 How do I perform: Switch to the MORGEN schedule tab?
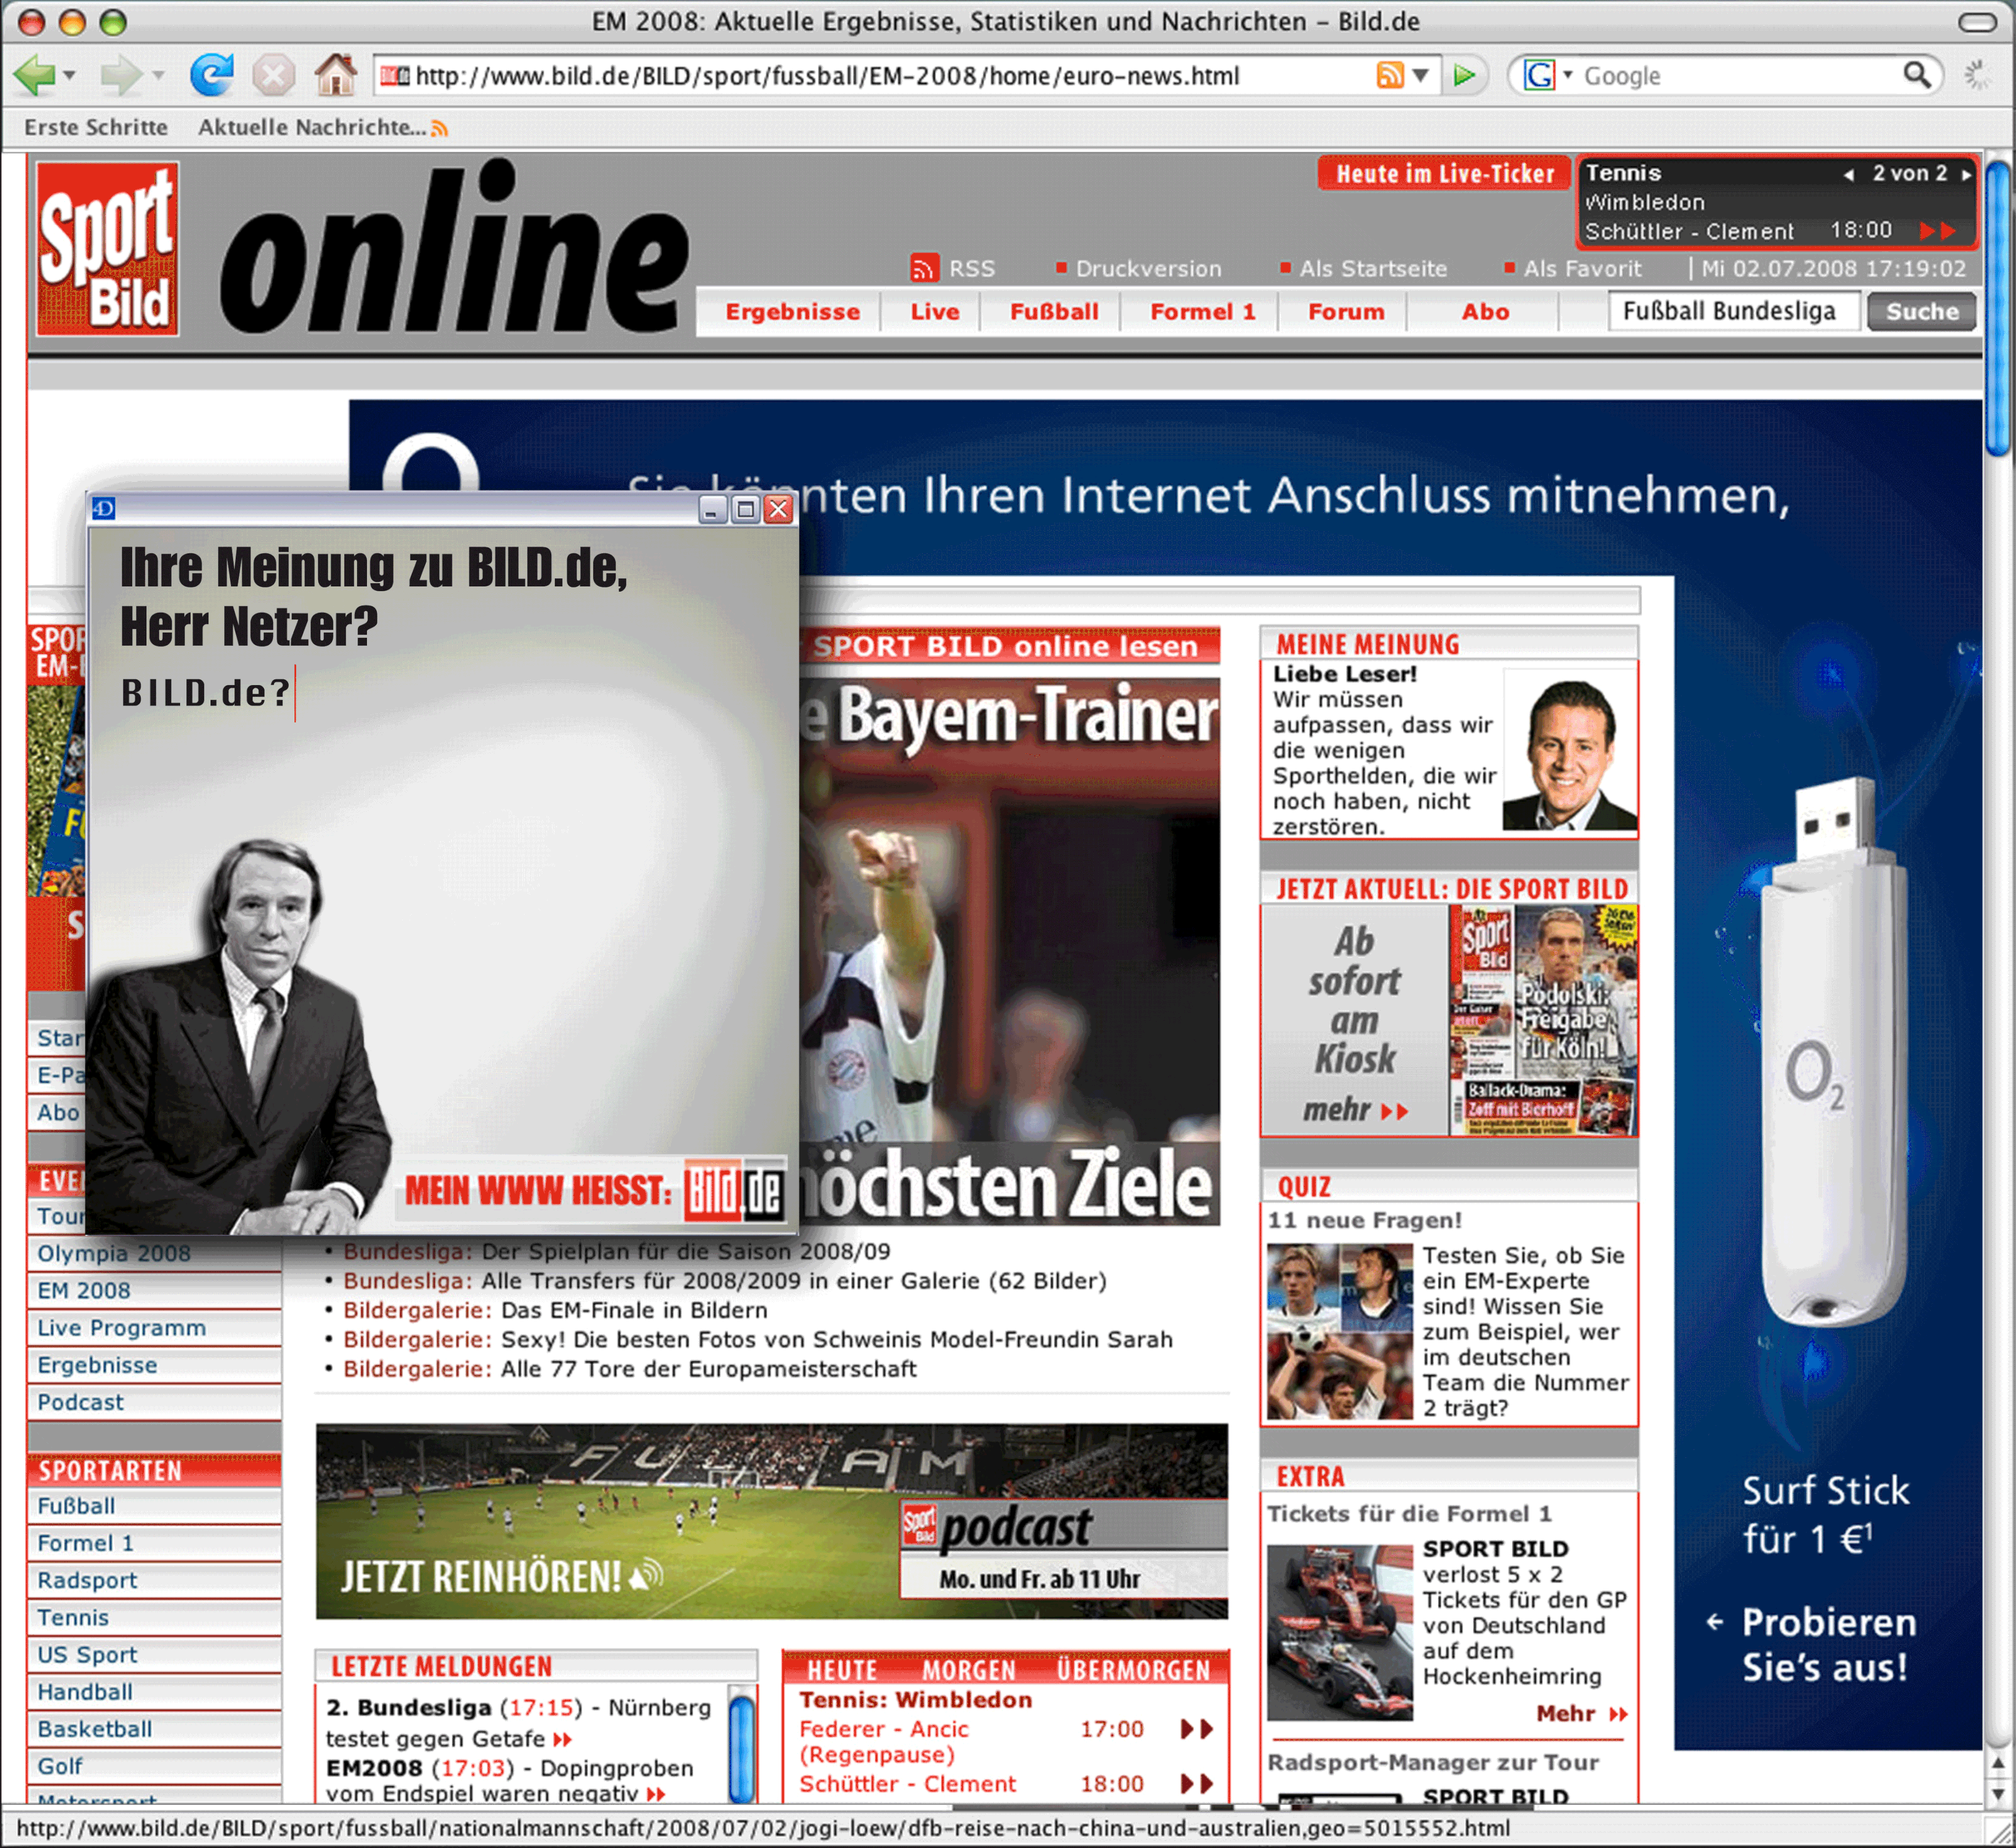(x=968, y=1670)
